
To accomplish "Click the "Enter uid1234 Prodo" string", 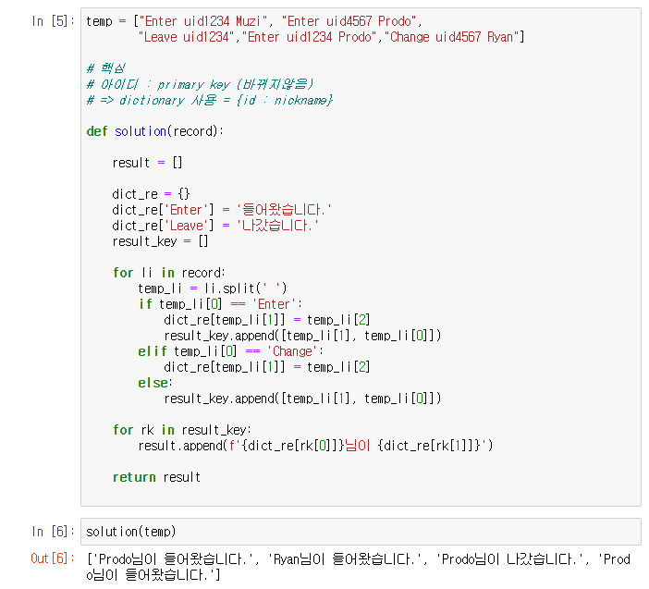I will tap(309, 37).
